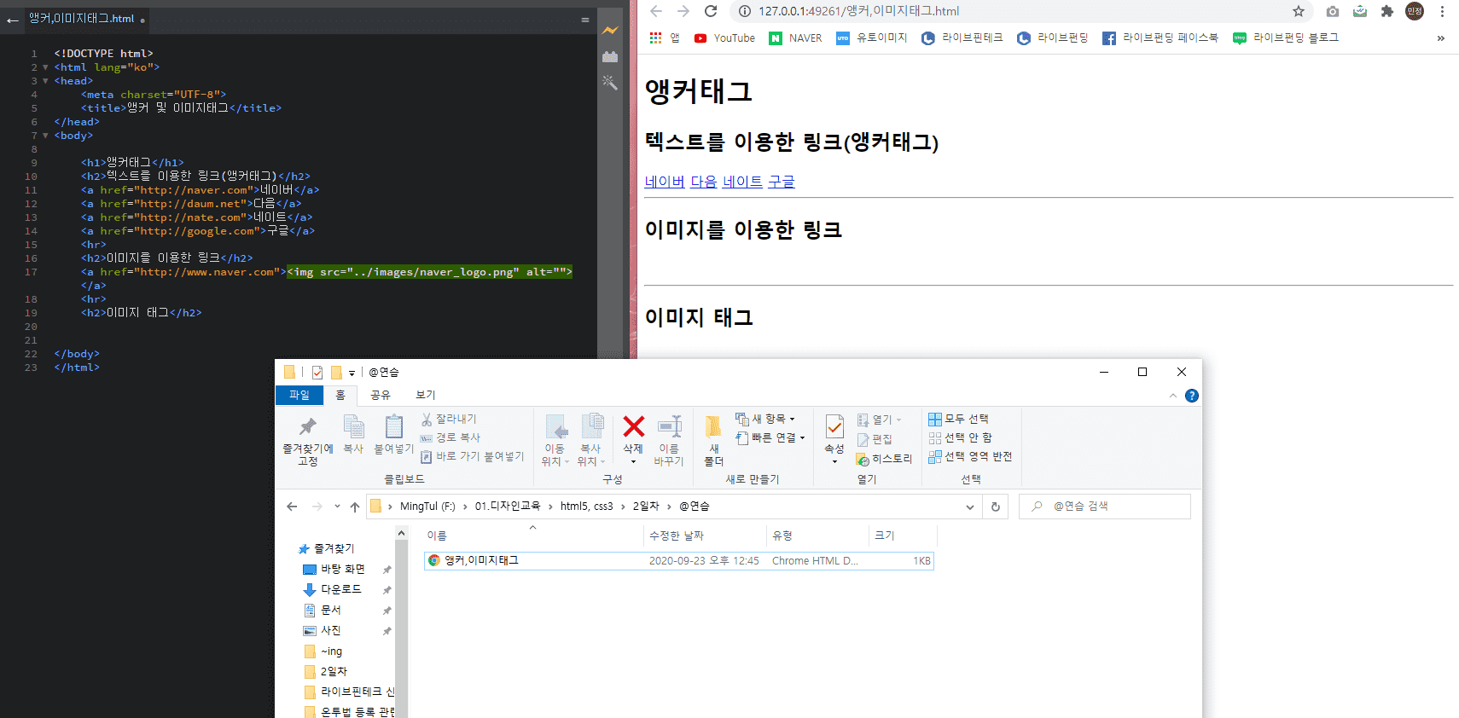The width and height of the screenshot is (1459, 718).
Task: Collapse the Explorer ribbon with the chevron
Action: (x=1173, y=396)
